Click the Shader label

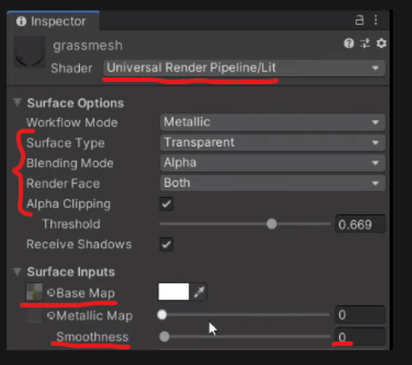click(x=71, y=68)
